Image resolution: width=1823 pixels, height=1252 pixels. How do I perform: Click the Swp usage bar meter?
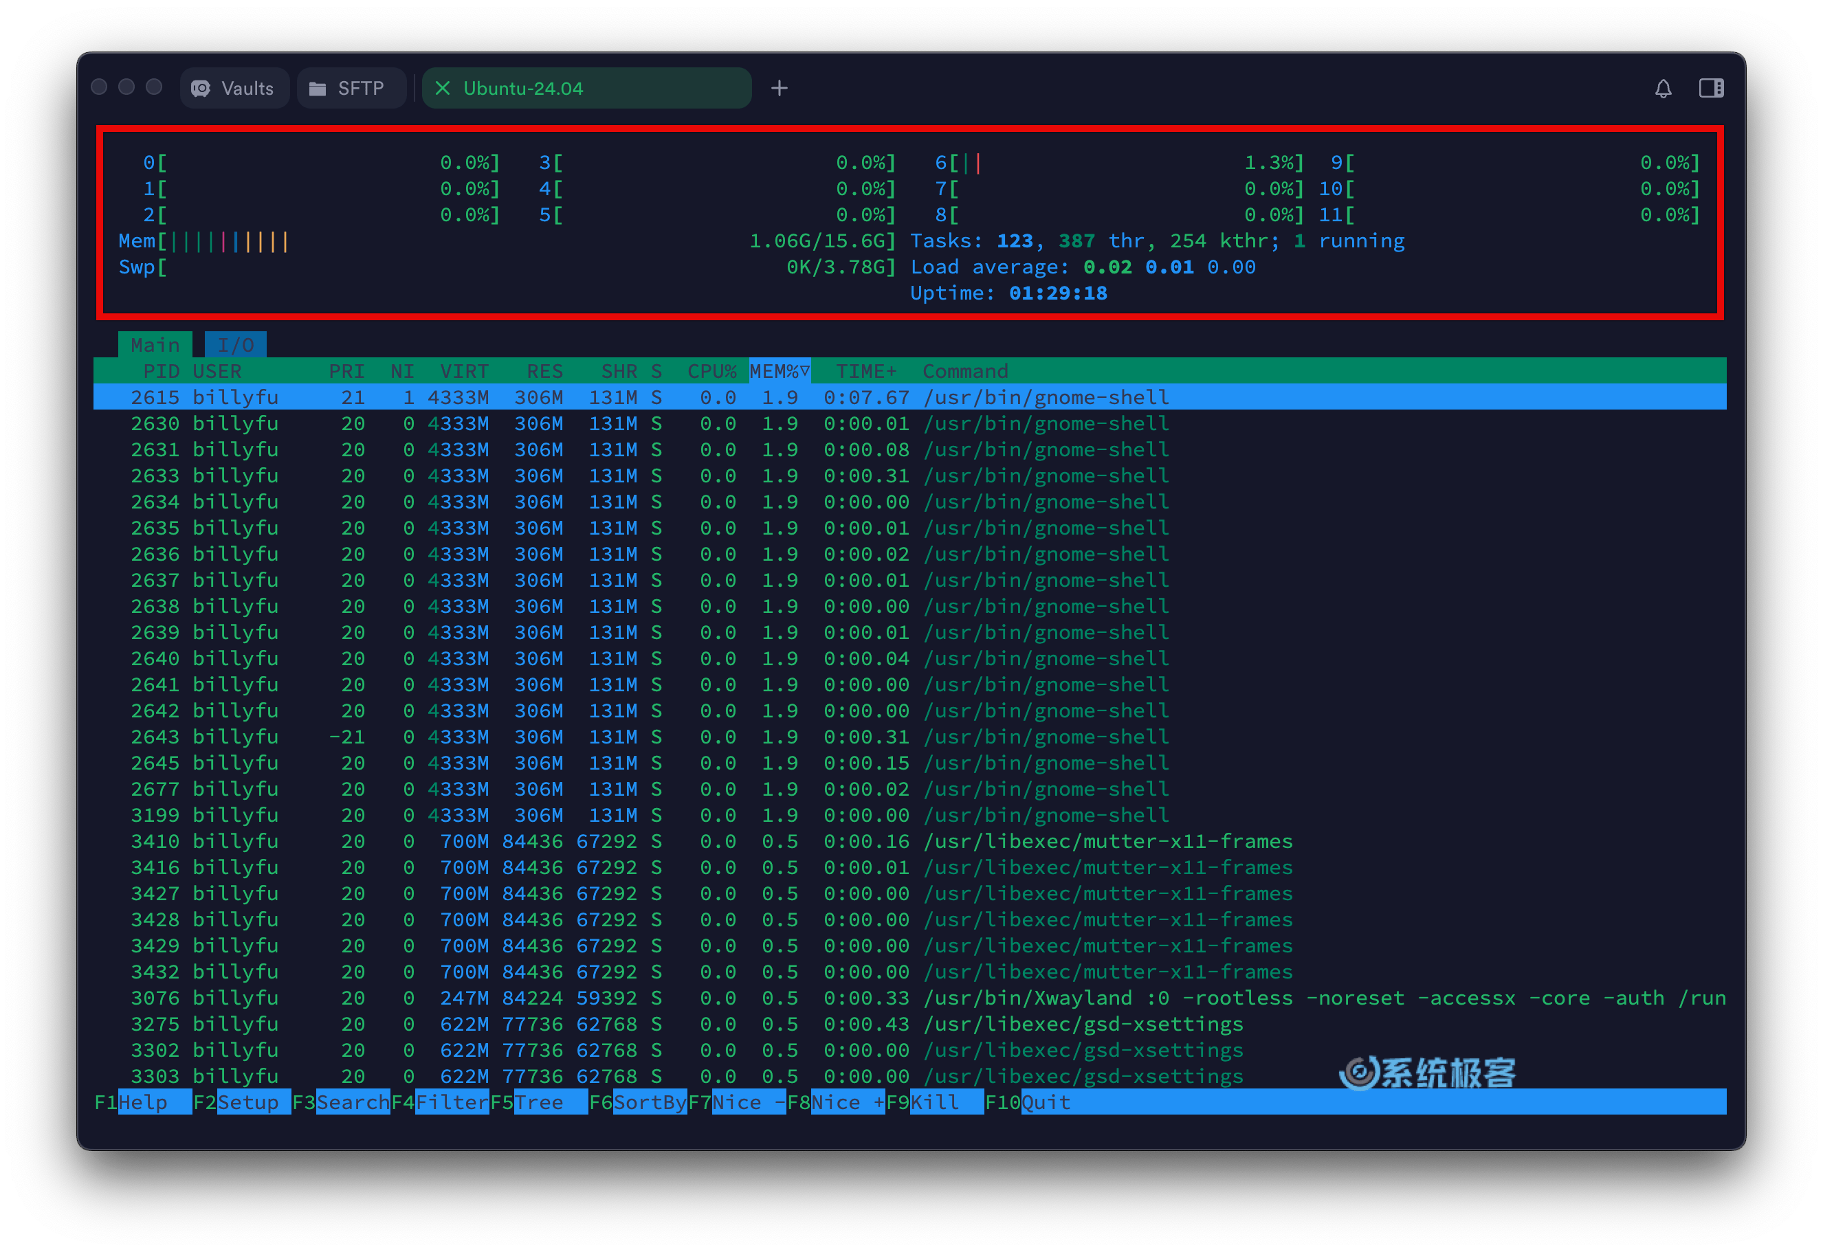click(507, 267)
